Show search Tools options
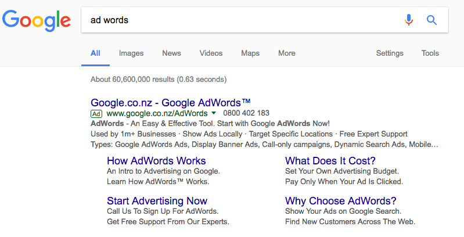The width and height of the screenshot is (464, 237). click(430, 53)
